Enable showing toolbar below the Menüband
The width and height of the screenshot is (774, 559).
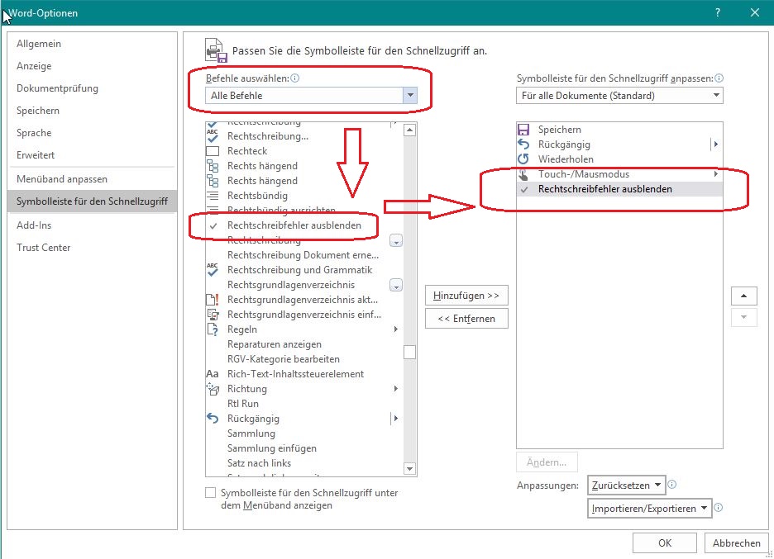pyautogui.click(x=211, y=492)
